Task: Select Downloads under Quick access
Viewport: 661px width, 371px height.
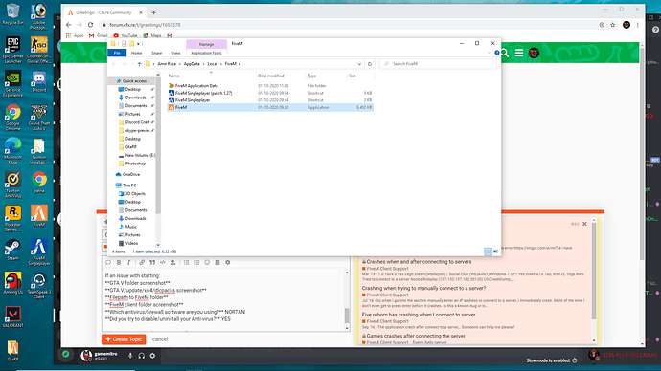Action: click(x=135, y=98)
